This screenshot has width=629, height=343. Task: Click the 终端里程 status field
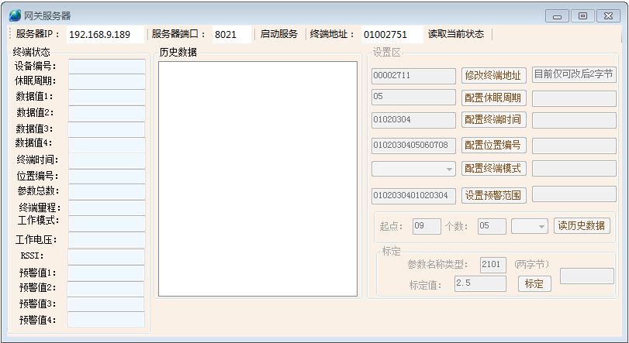(x=107, y=208)
